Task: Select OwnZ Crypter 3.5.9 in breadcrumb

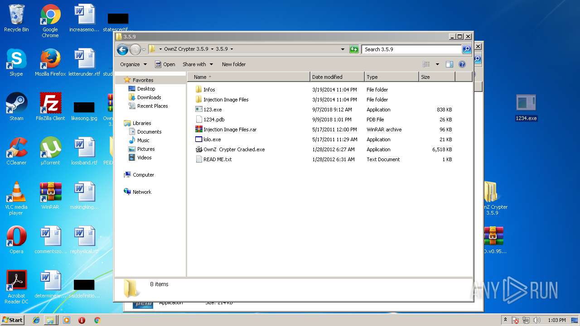Action: click(x=186, y=49)
